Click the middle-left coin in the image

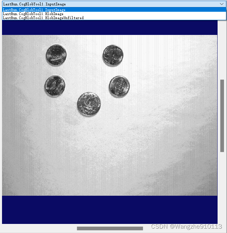[x=55, y=86]
